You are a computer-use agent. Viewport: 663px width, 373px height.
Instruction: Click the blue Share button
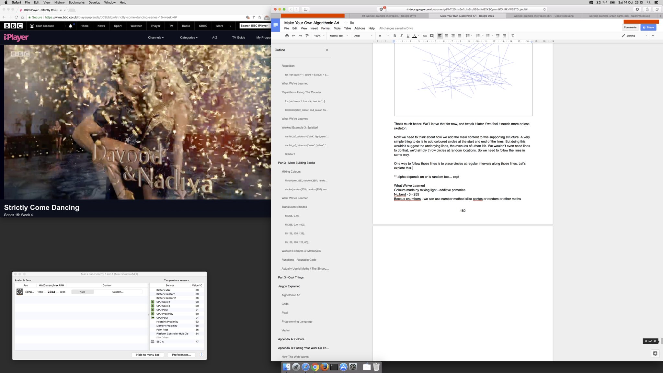coord(648,28)
